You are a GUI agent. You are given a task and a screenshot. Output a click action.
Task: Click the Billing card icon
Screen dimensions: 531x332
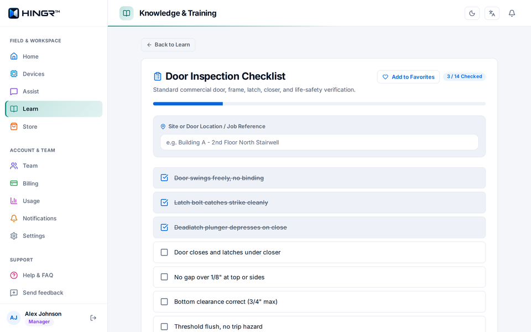pos(14,183)
